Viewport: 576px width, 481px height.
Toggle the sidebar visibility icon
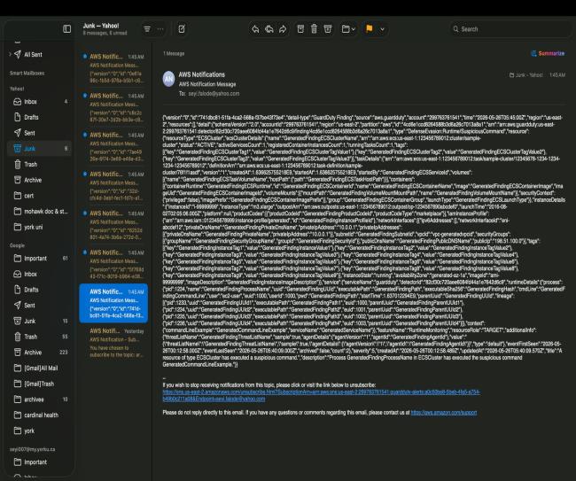point(66,28)
